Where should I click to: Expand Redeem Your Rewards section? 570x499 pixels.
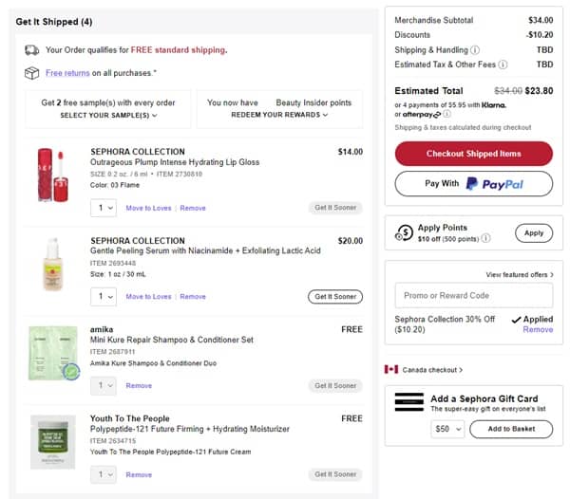pos(279,115)
